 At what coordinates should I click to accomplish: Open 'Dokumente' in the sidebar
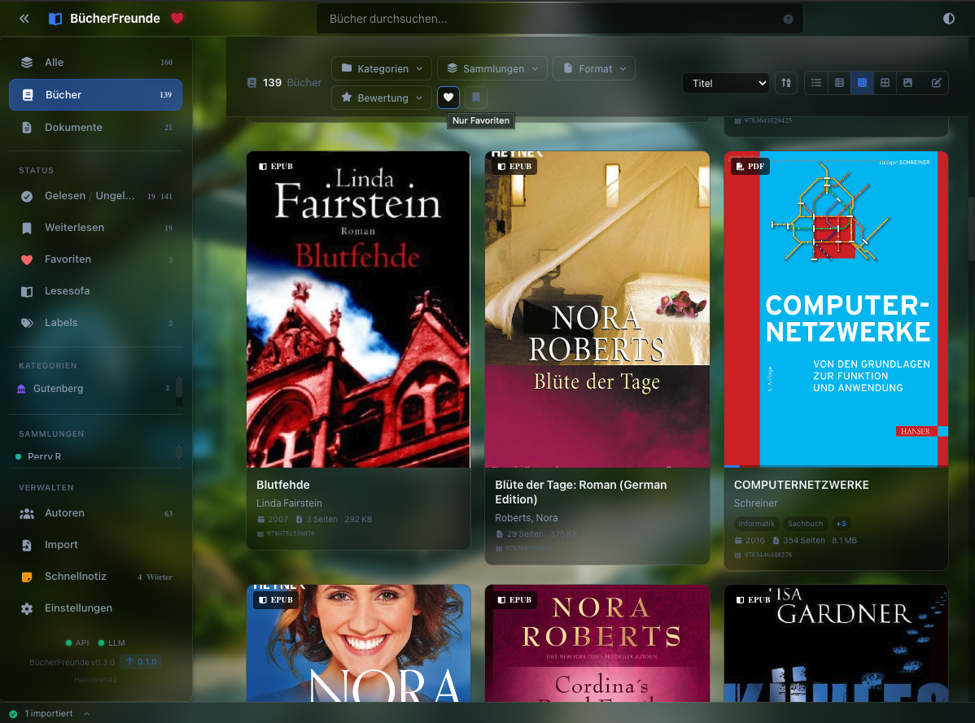point(96,128)
